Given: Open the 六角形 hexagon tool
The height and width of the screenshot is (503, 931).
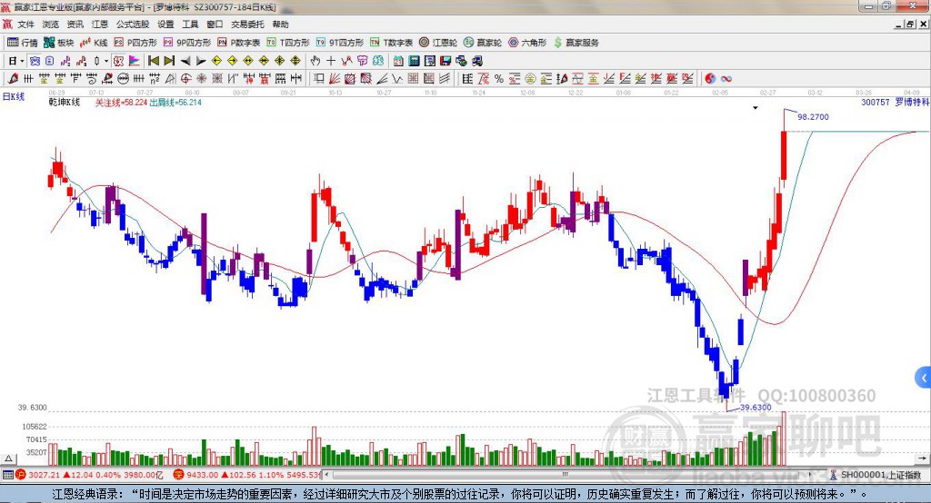Looking at the screenshot, I should pyautogui.click(x=527, y=42).
